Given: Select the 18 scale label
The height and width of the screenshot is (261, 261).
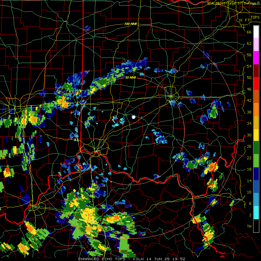Looking at the screenshot, I should coord(249,169).
